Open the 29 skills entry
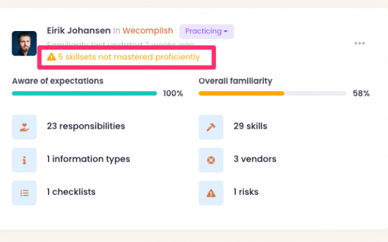 (x=250, y=126)
